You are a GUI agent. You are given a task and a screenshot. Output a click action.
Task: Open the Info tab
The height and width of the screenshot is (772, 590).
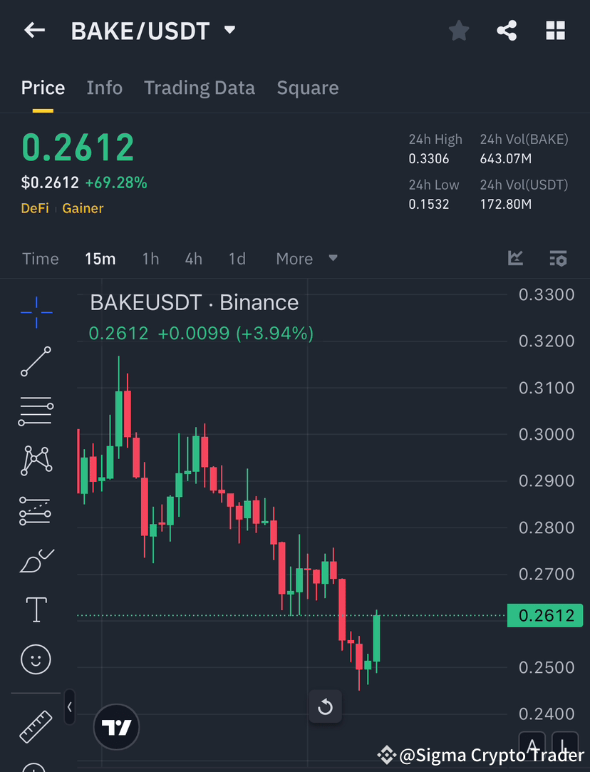[x=104, y=87]
